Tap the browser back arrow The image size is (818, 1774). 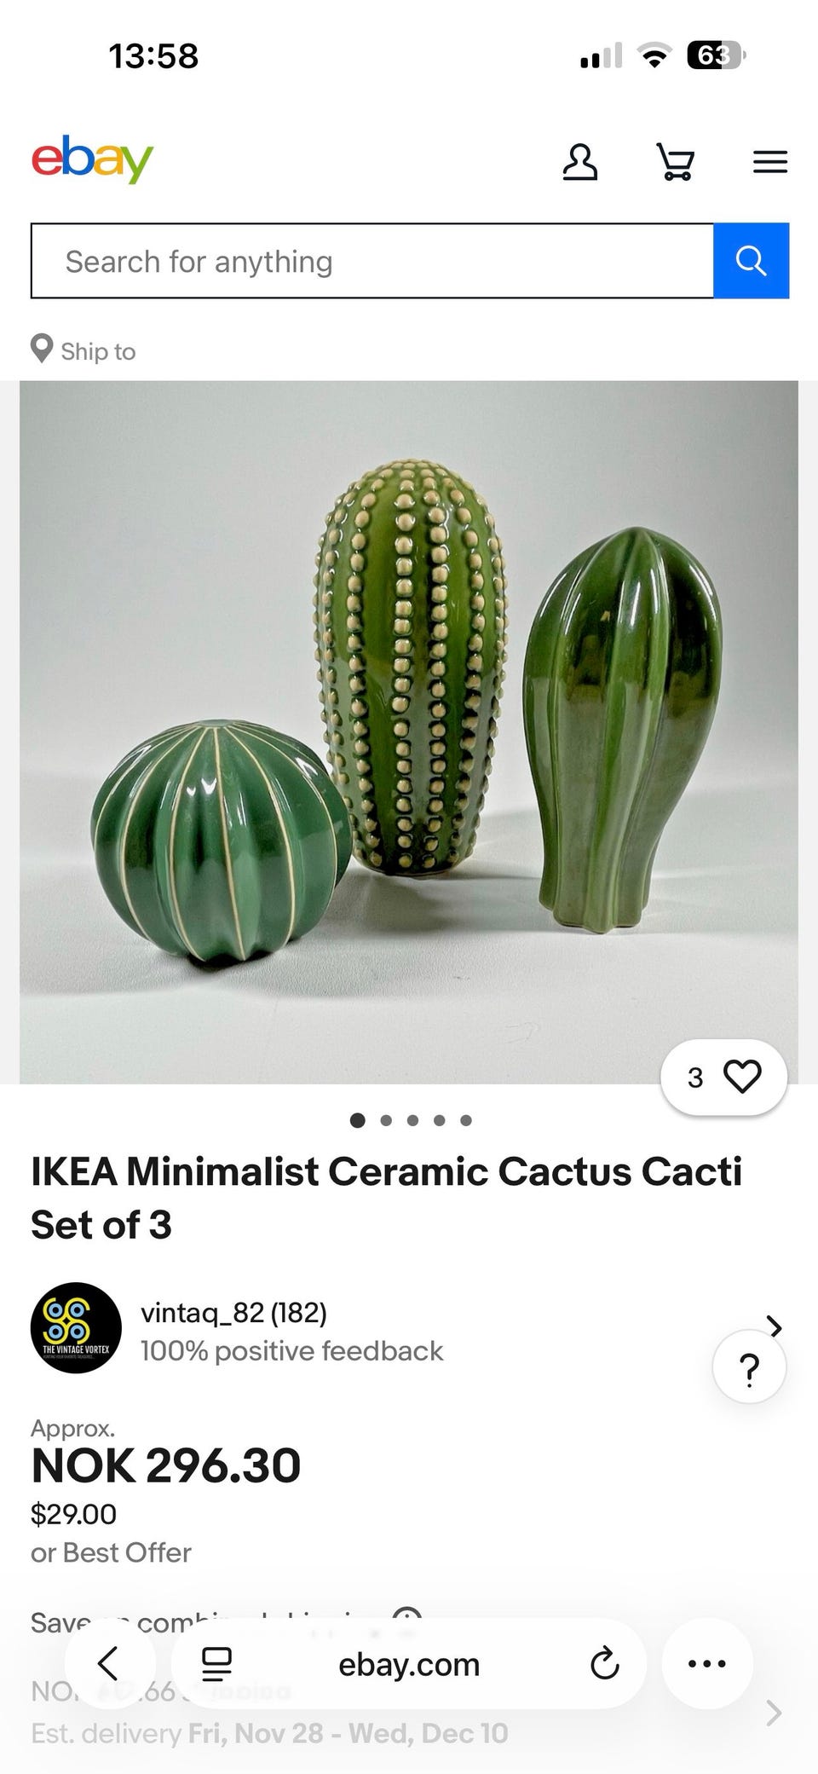click(109, 1662)
